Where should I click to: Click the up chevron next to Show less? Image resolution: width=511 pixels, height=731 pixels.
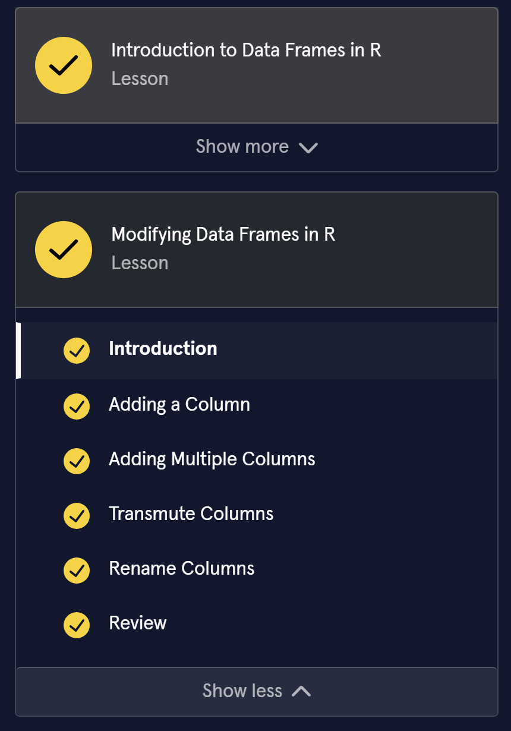pyautogui.click(x=301, y=691)
